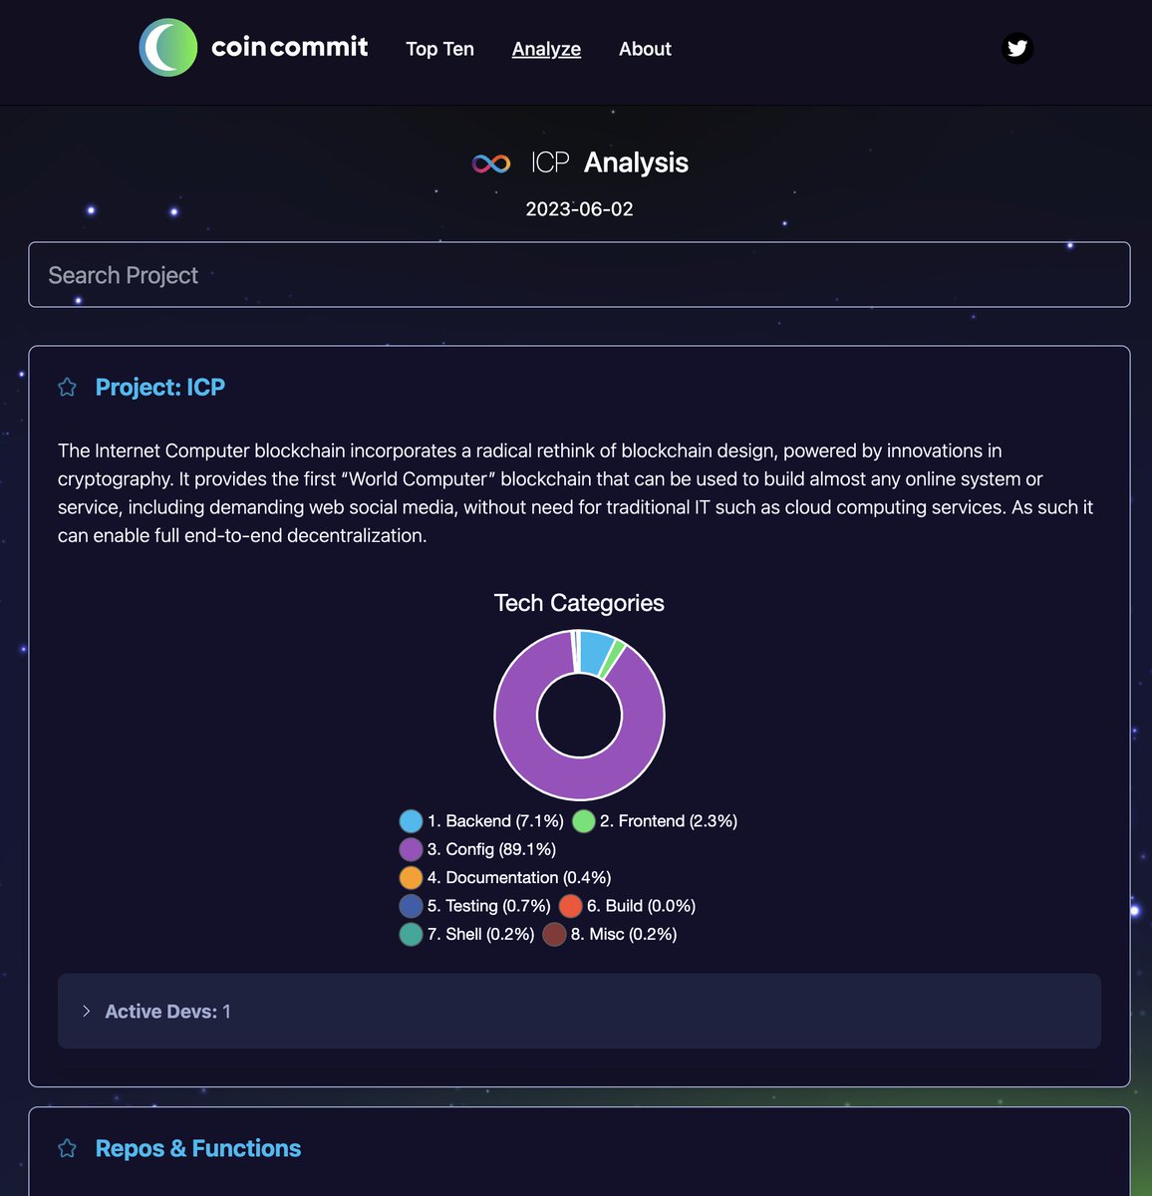This screenshot has height=1196, width=1152.
Task: Click the '6. Build (0.0%)' legend label
Action: 641,906
